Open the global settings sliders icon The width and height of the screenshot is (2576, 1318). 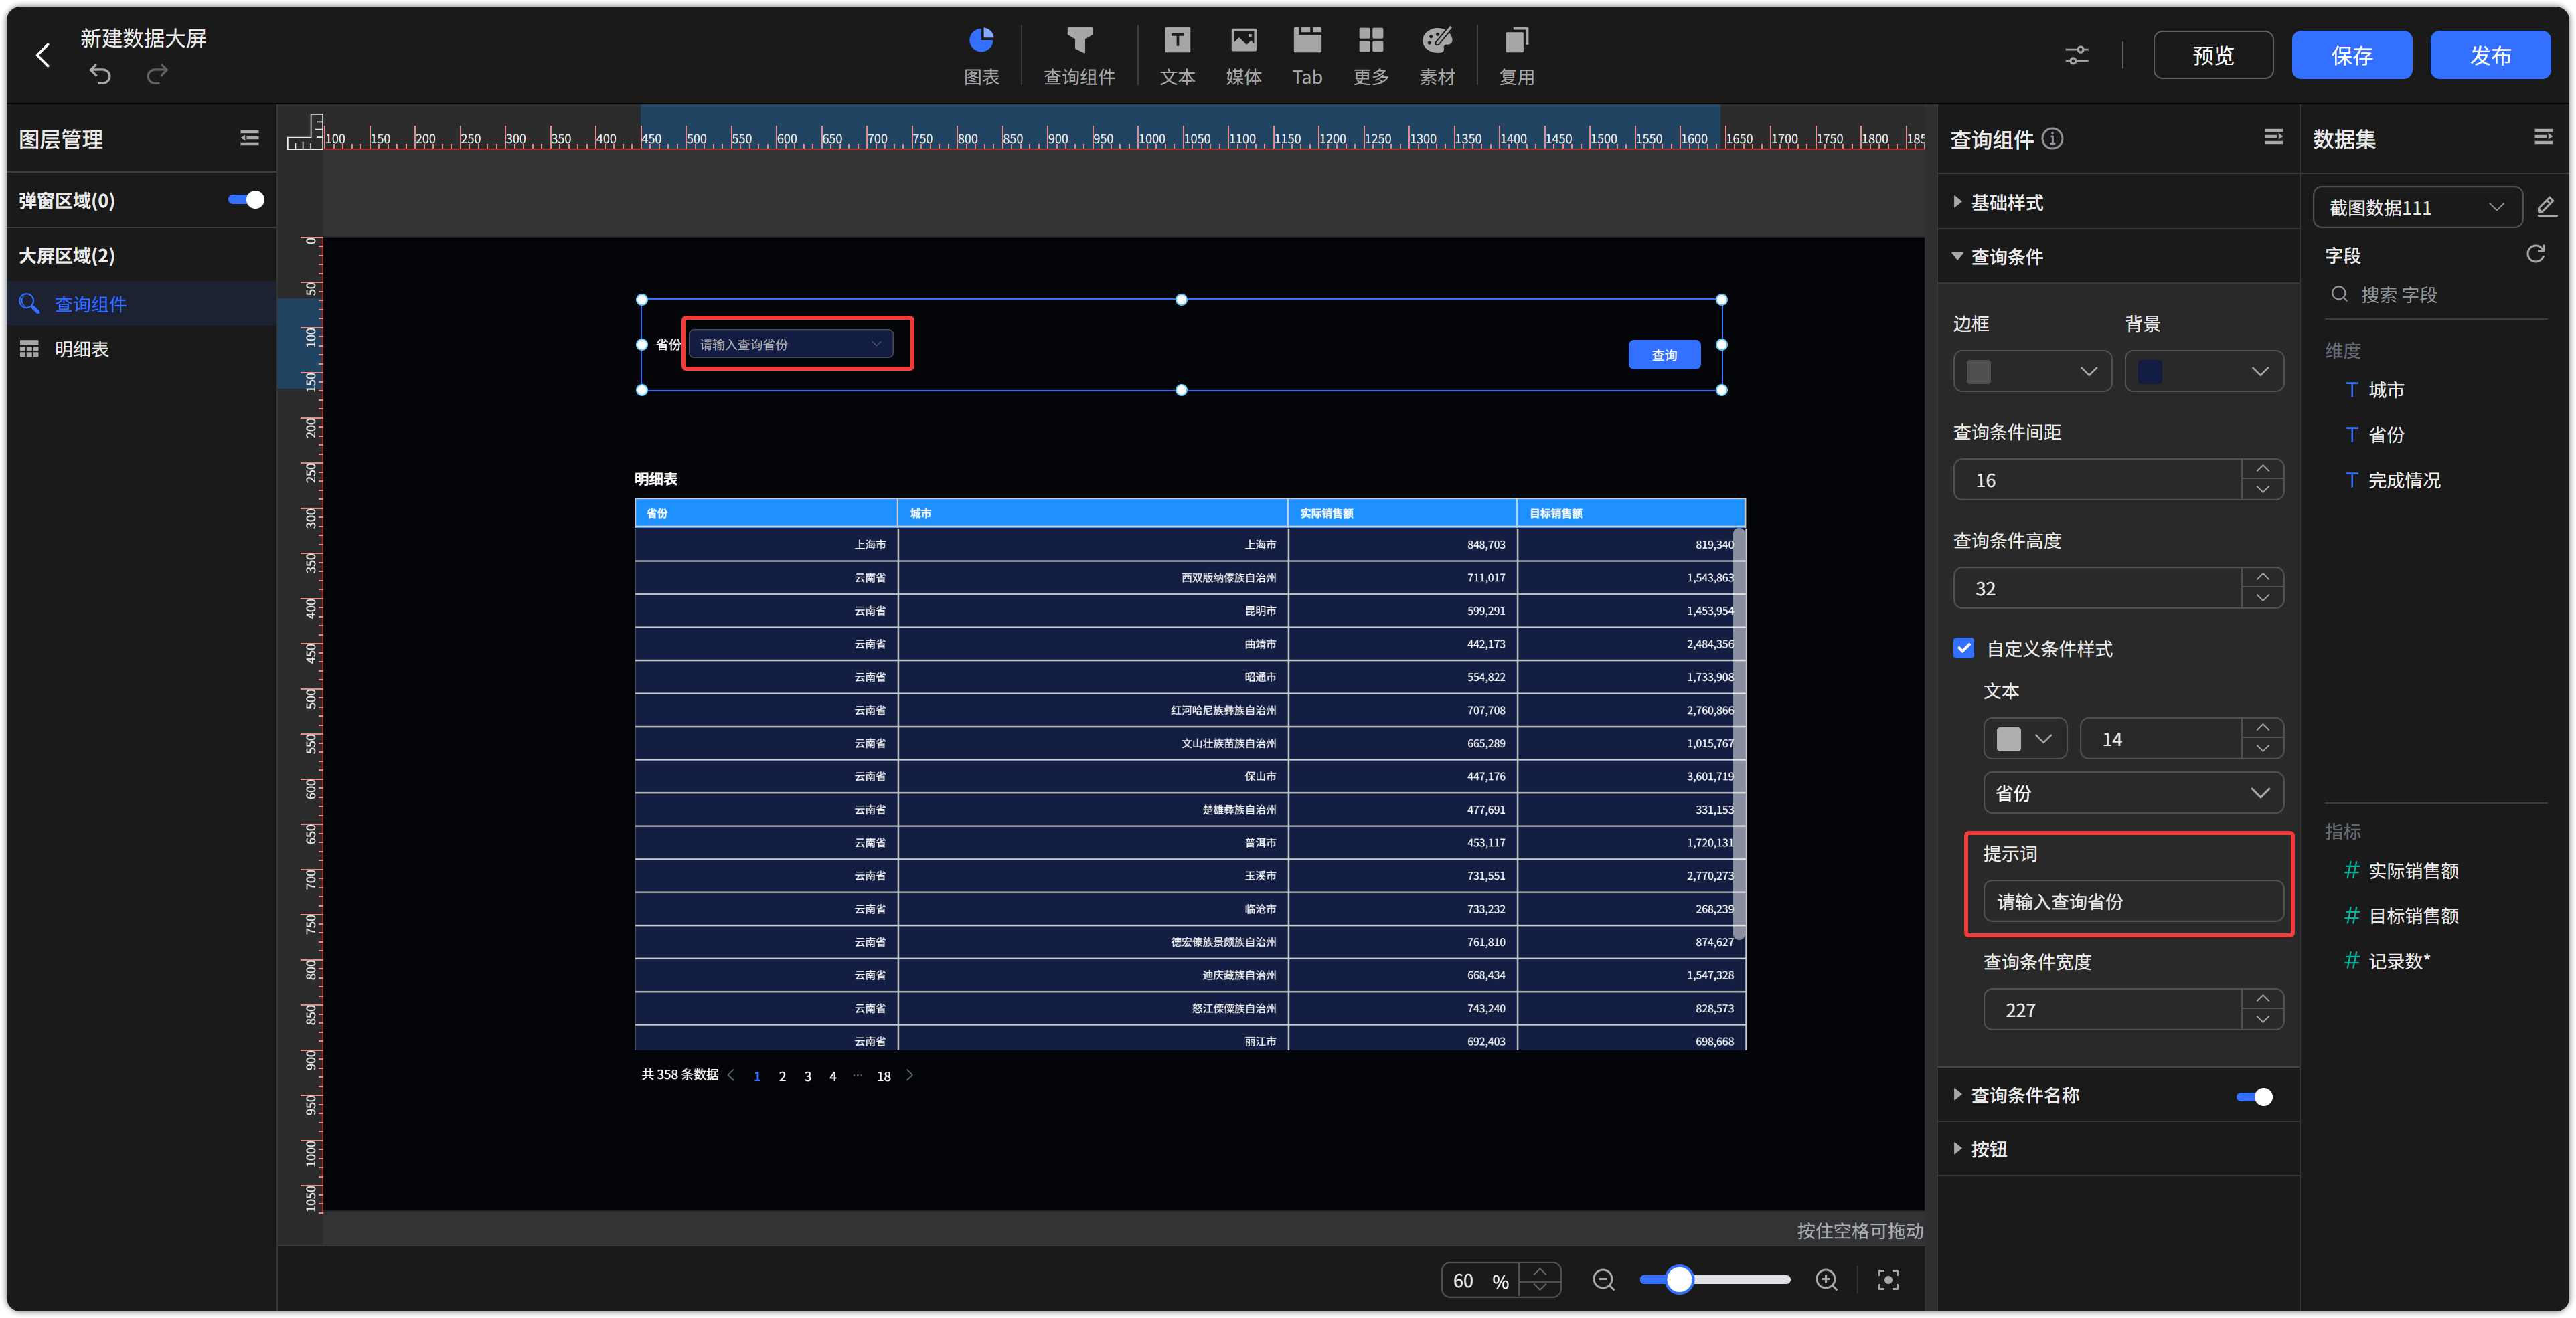[x=2076, y=55]
